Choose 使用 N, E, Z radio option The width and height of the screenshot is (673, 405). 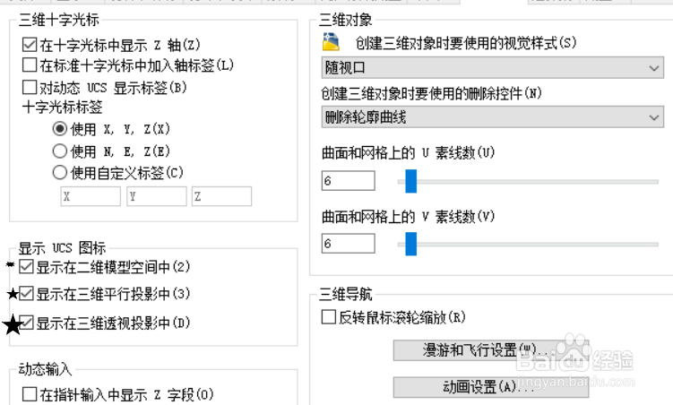tap(60, 151)
